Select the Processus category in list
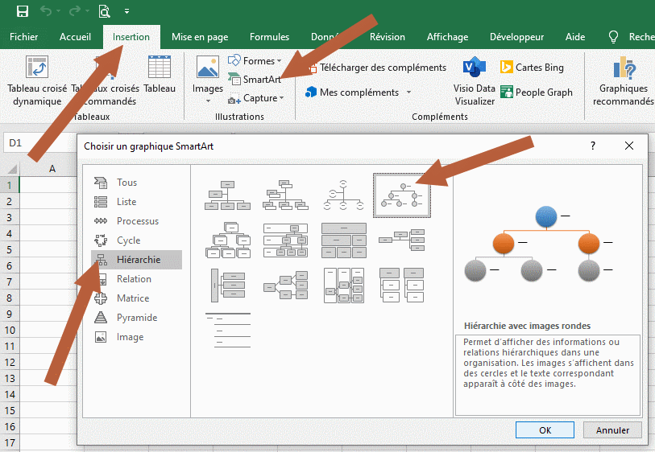This screenshot has width=655, height=452. (x=137, y=221)
